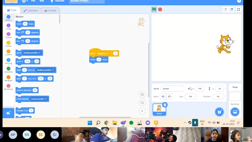This screenshot has width=252, height=142.
Task: Select the Operators blocks category
Action: 9,70
